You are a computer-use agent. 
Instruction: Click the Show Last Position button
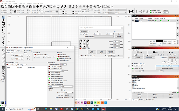pyautogui.click(x=167, y=66)
